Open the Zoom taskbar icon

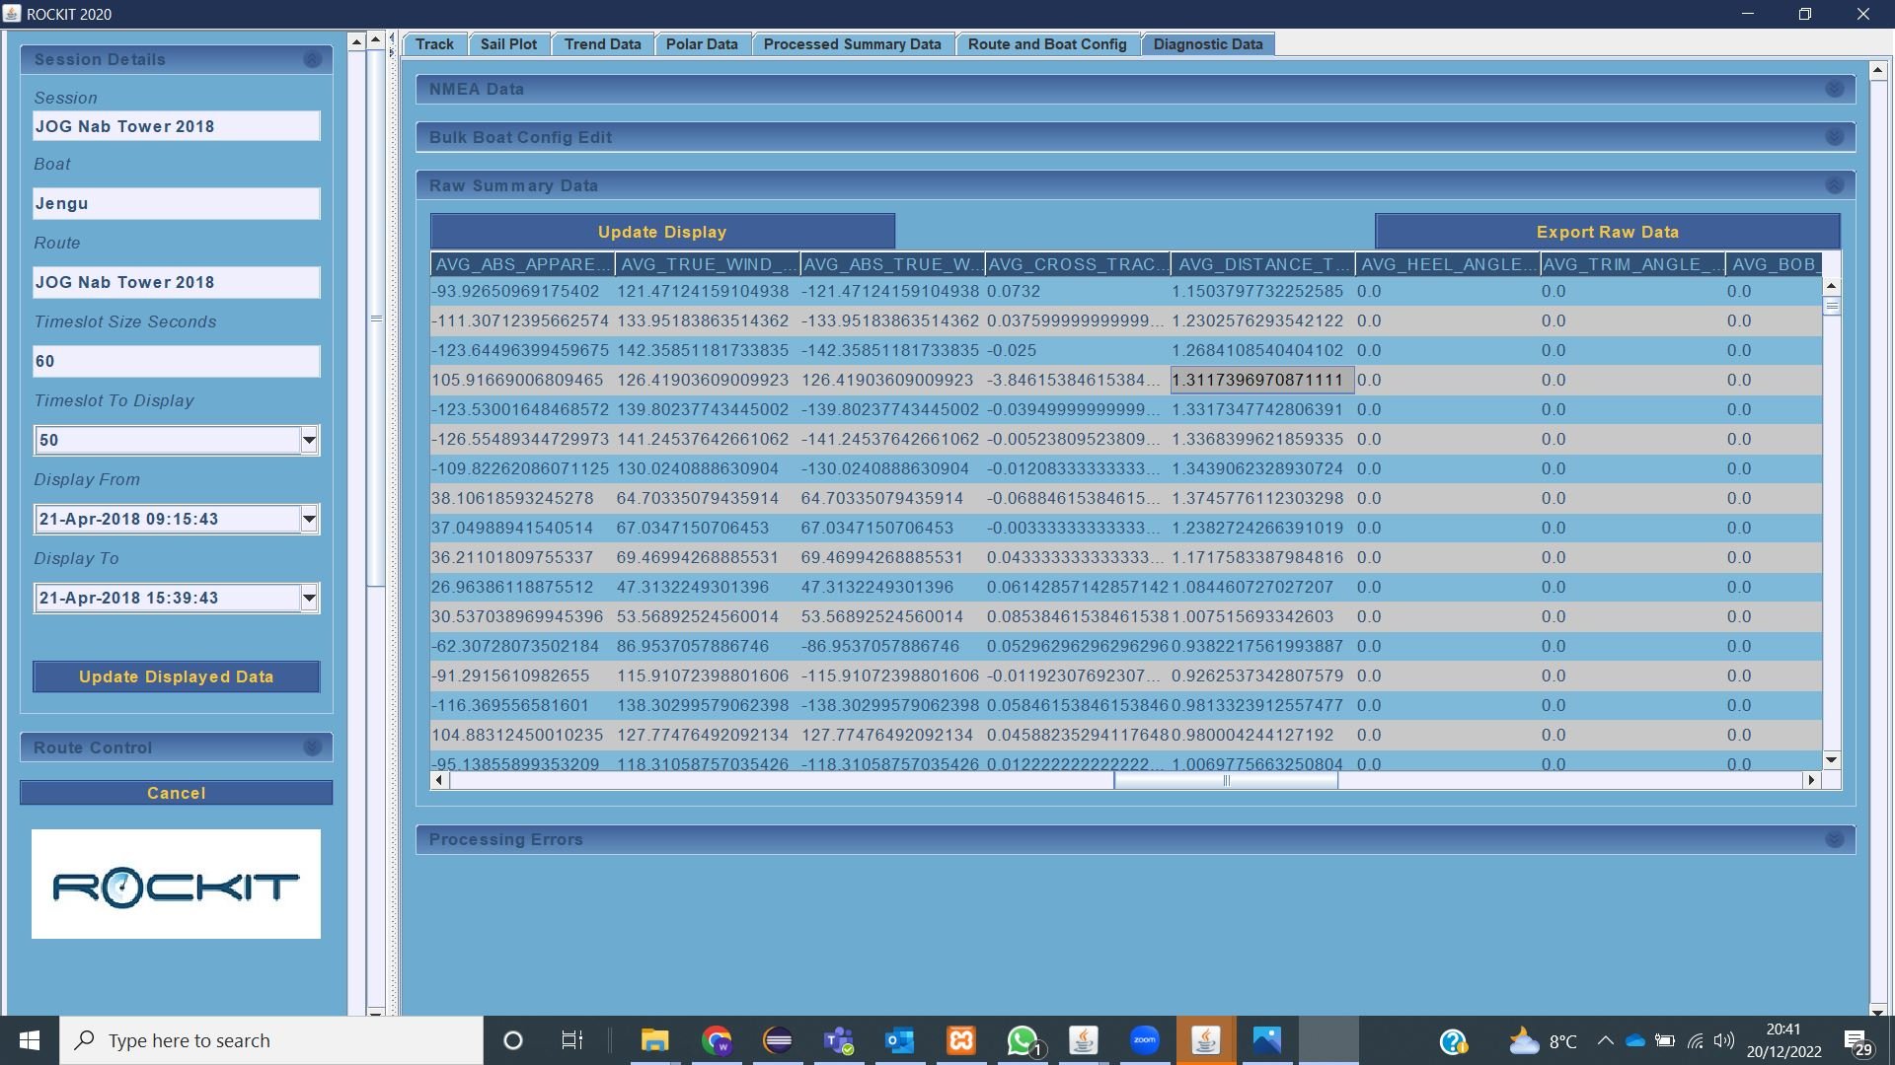tap(1144, 1040)
